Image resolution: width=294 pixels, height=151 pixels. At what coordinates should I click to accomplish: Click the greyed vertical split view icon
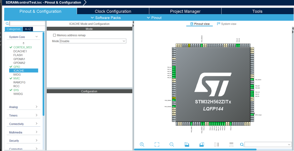(x=216, y=145)
